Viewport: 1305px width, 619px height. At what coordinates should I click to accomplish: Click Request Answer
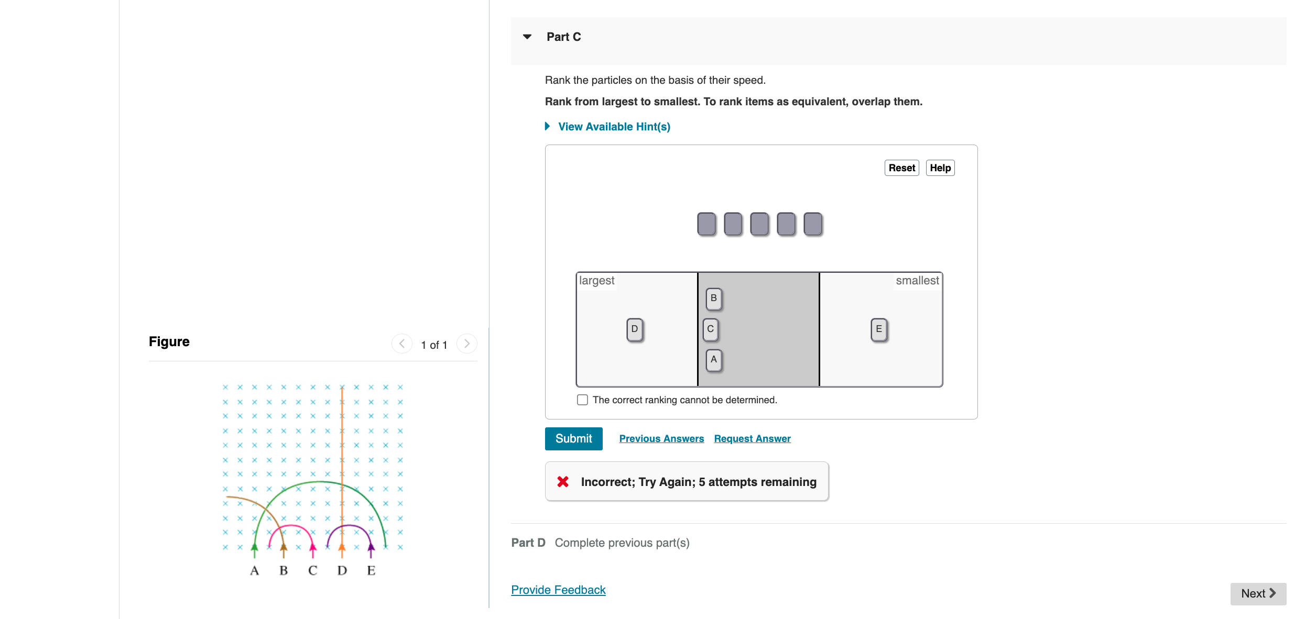coord(752,438)
